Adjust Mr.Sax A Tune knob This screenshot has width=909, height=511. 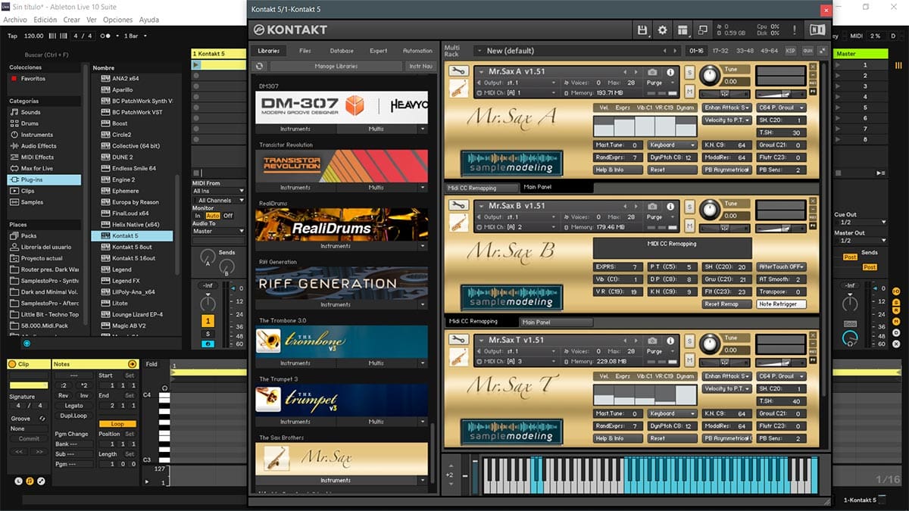[709, 75]
